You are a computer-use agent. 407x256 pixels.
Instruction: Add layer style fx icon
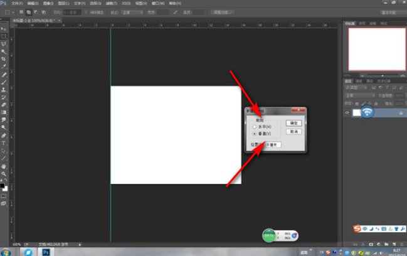coord(363,244)
